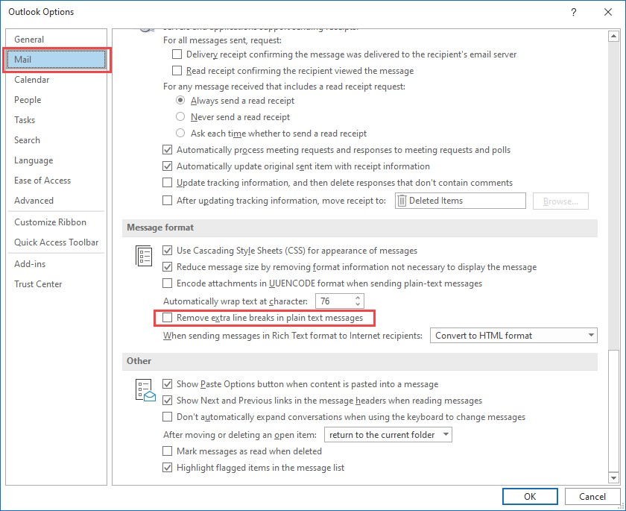This screenshot has width=626, height=511.
Task: Click the Help question mark icon
Action: 574,12
